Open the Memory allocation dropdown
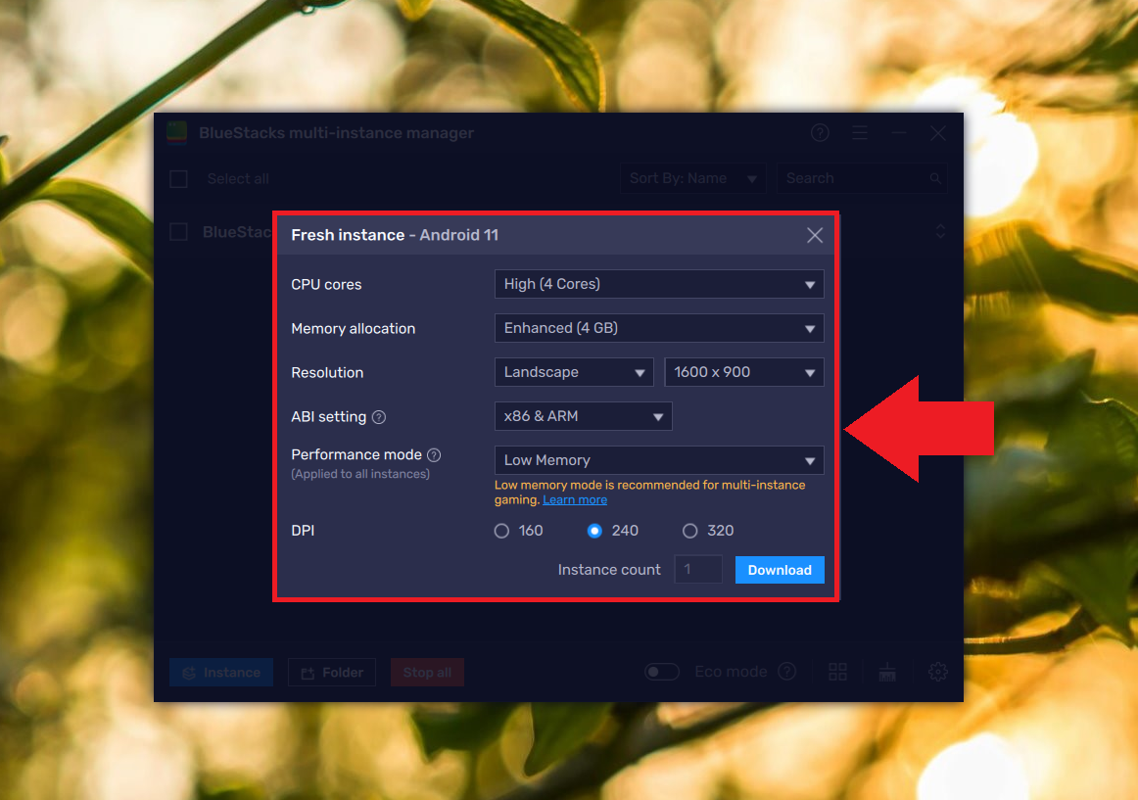The image size is (1138, 800). 658,328
